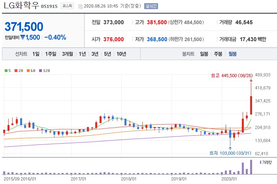This screenshot has height=184, width=277.
Task: Select the 10년 line chart period
Action: [121, 54]
